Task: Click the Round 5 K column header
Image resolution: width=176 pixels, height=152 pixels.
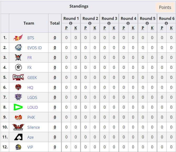Action: [152, 28]
